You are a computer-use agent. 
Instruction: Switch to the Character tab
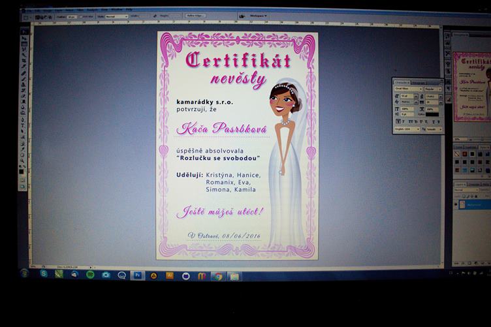click(402, 83)
